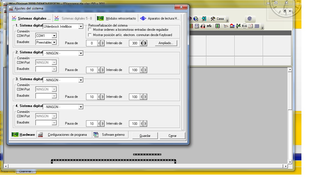Open the decoder chip icon with green arrows
The height and width of the screenshot is (181, 323).
[x=218, y=26]
